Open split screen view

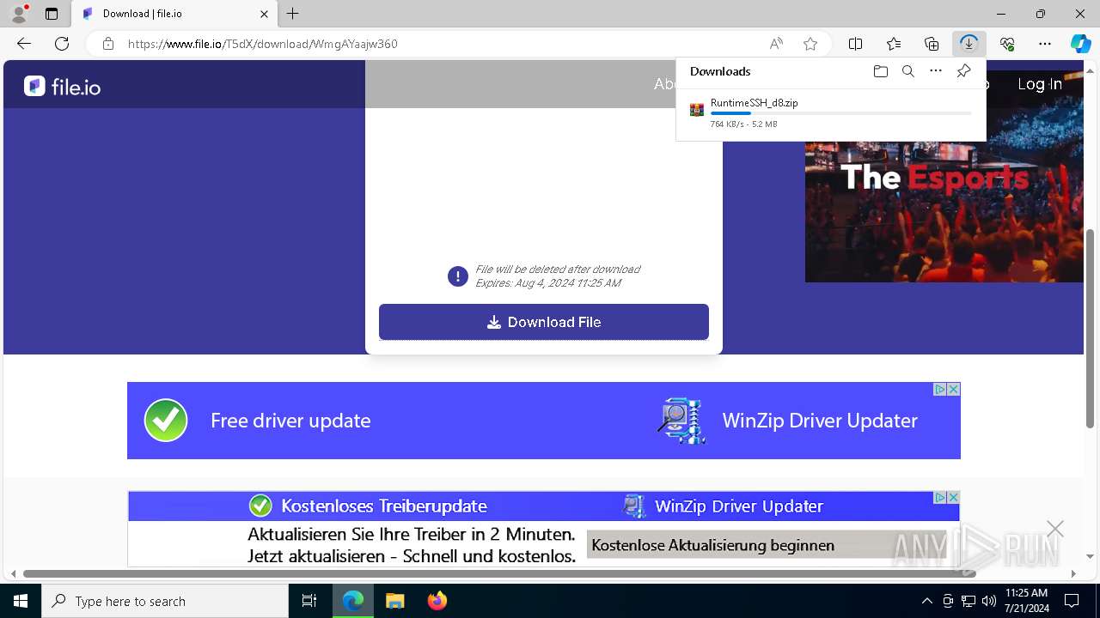point(856,44)
